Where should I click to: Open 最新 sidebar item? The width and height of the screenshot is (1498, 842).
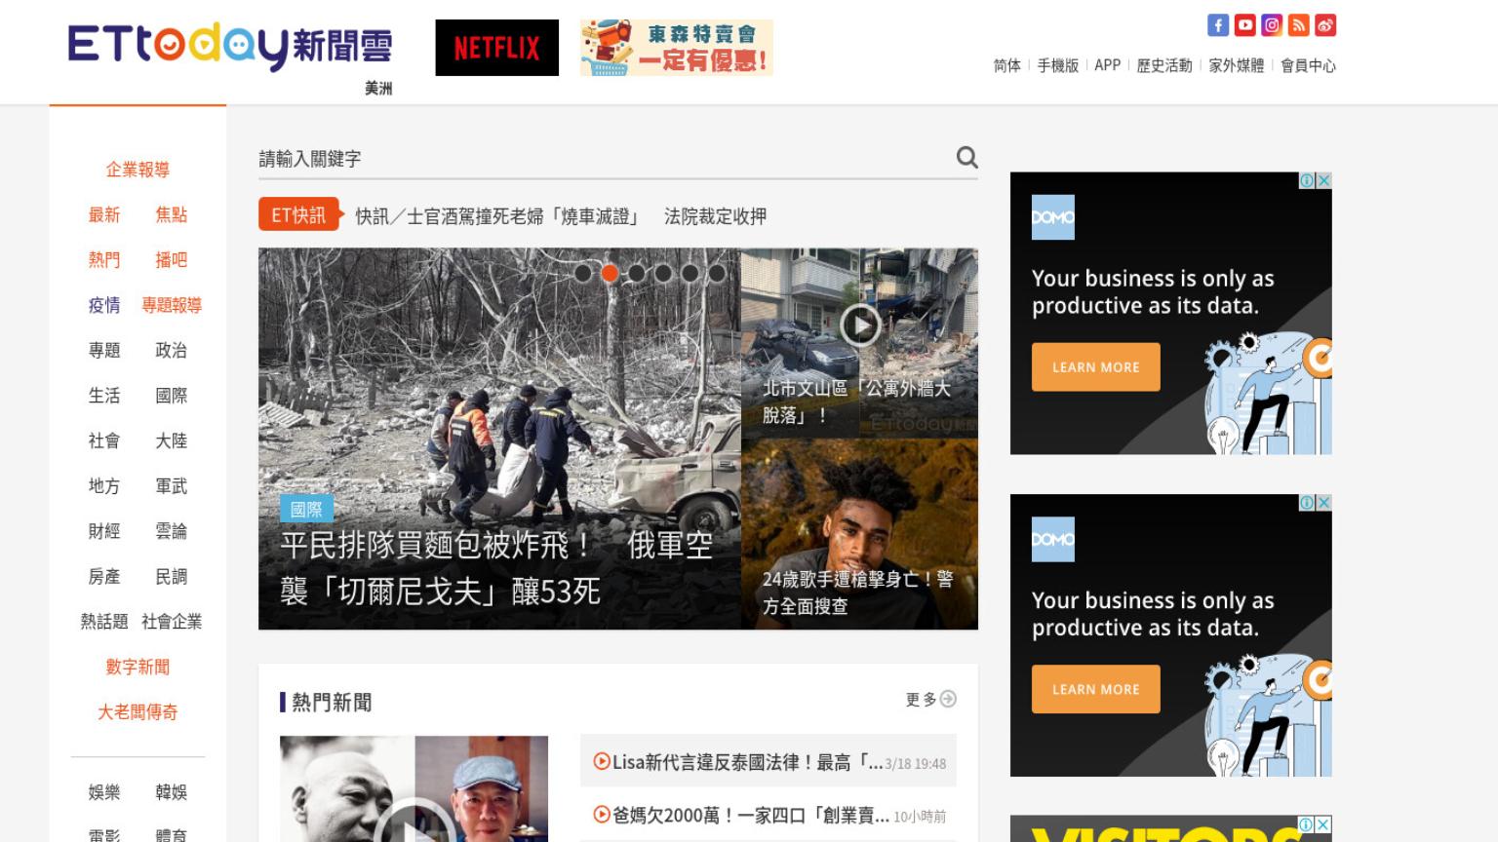click(104, 214)
